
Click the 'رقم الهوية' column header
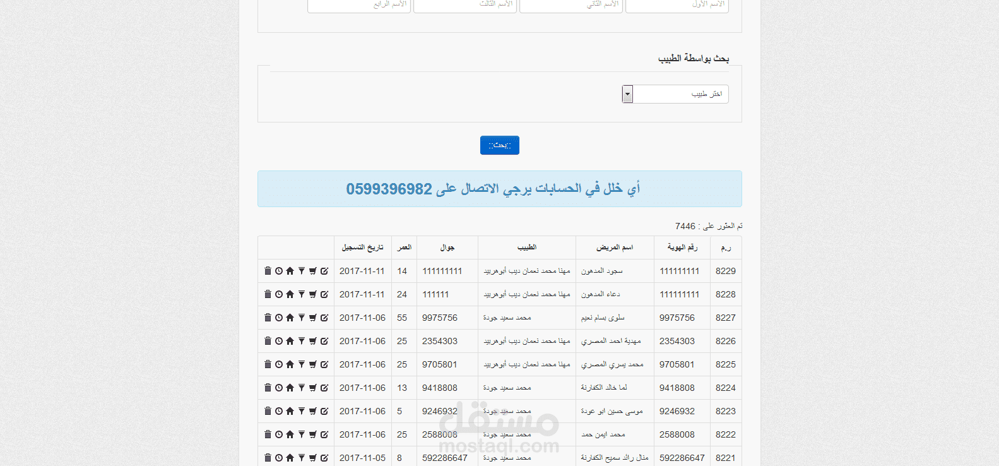(x=682, y=248)
